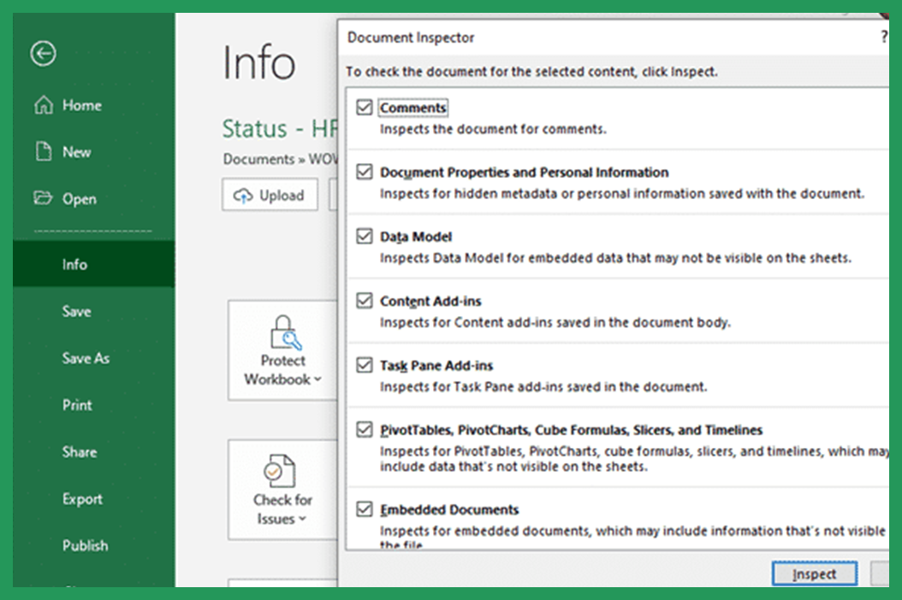Viewport: 902px width, 600px height.
Task: Click the Check for Issues icon
Action: coord(282,468)
